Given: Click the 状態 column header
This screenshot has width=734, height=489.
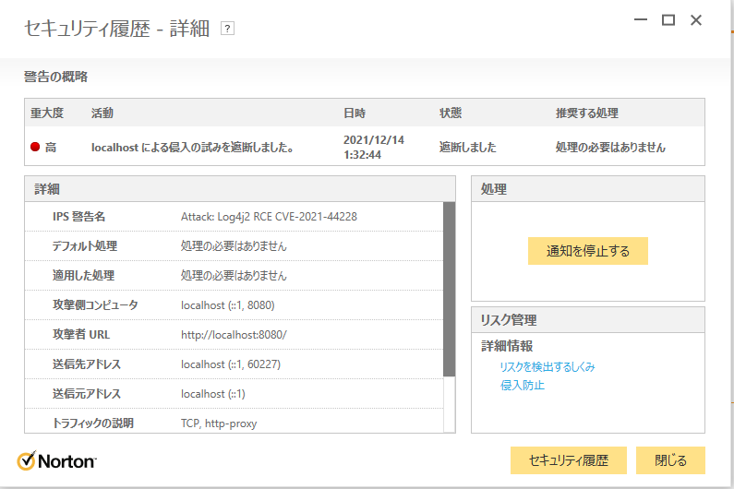Looking at the screenshot, I should (x=451, y=113).
